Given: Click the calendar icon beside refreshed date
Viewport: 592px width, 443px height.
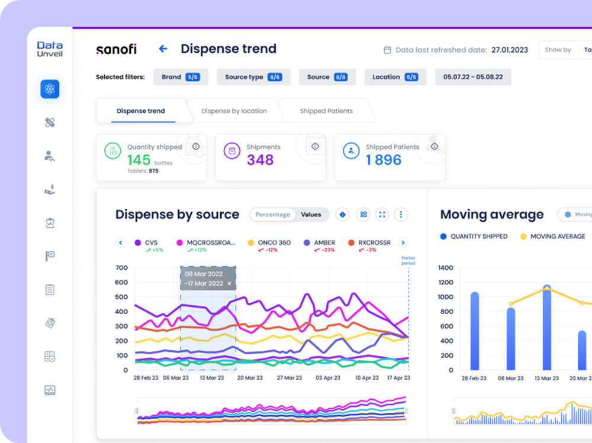Looking at the screenshot, I should [x=387, y=50].
